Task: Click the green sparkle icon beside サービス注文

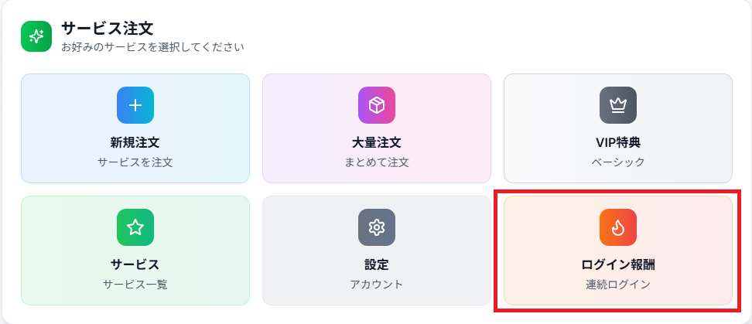Action: click(x=36, y=36)
